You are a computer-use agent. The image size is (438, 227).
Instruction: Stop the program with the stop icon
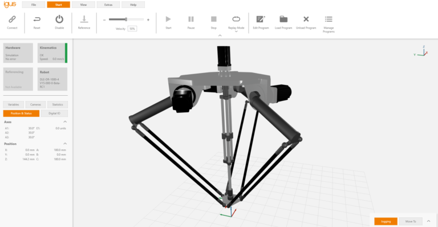(214, 19)
